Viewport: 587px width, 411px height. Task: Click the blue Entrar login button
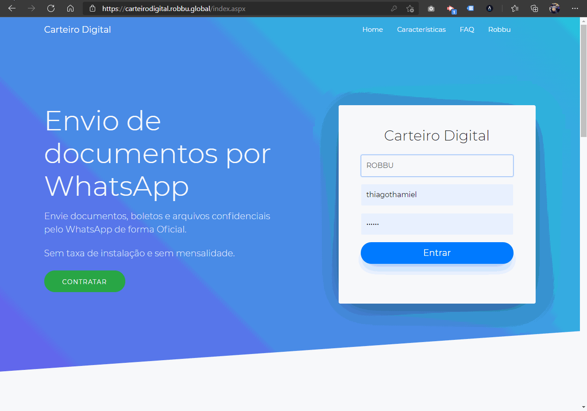436,253
